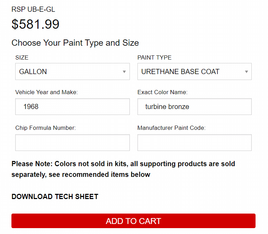Expand the PAINT TYPE dropdown showing URETHANE BASE COAT
The width and height of the screenshot is (268, 234).
pyautogui.click(x=190, y=72)
